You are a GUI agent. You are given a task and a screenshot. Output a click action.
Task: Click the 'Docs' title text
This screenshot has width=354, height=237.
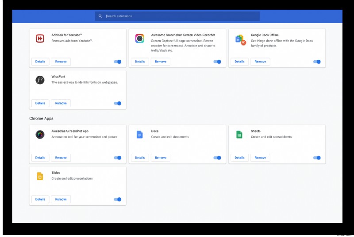pos(154,131)
